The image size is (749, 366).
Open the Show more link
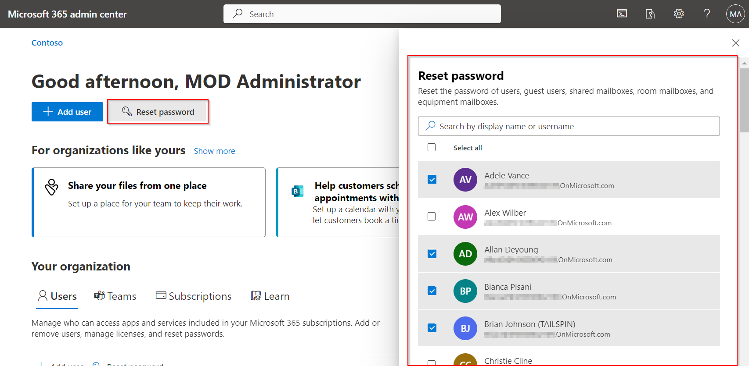pos(214,151)
